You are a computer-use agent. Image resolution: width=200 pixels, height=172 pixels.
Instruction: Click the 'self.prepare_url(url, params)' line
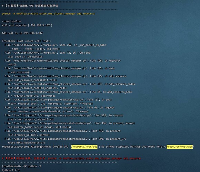(x=29, y=135)
